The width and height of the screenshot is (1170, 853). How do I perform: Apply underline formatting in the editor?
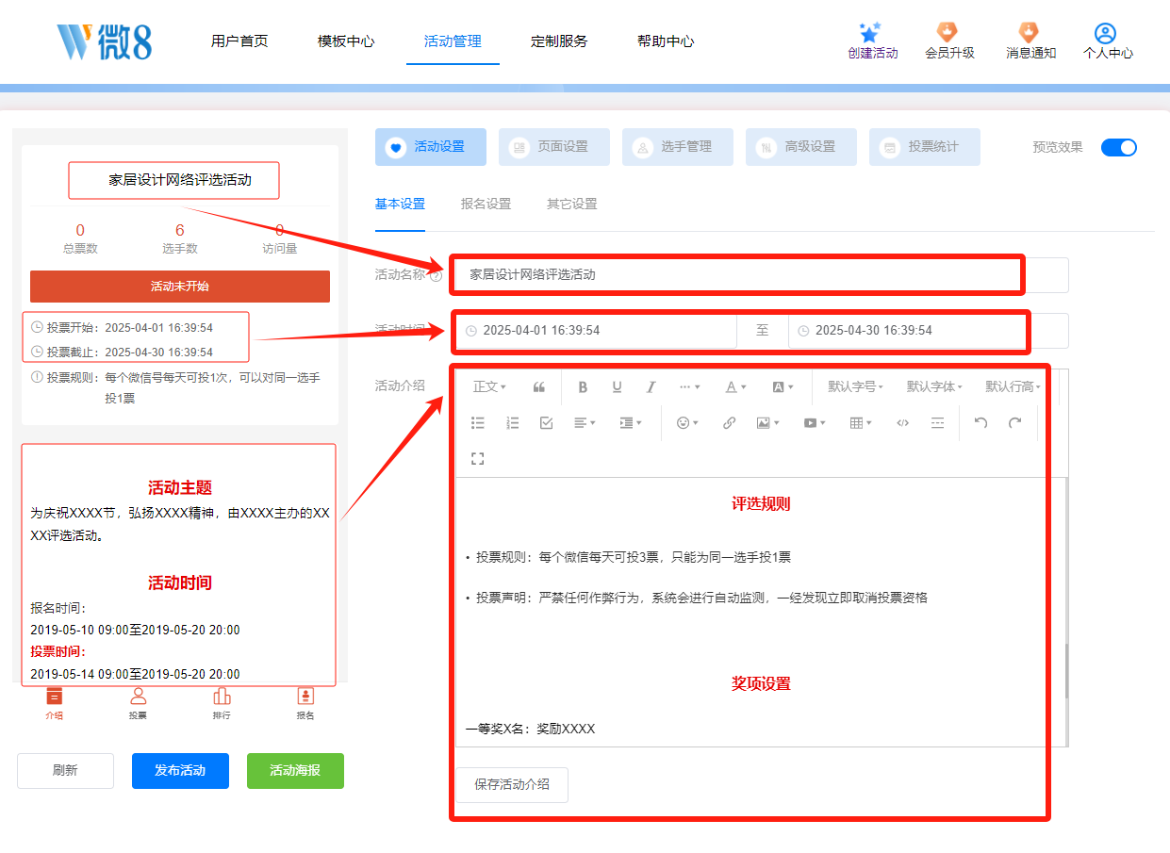coord(617,386)
